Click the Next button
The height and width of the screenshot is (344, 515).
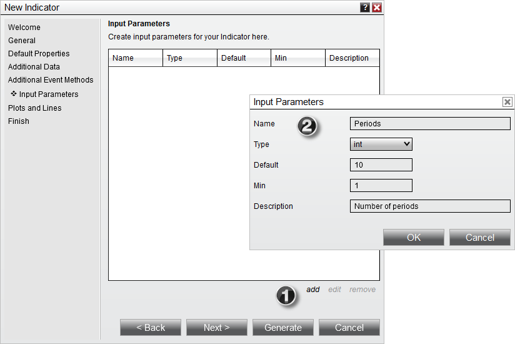(x=217, y=328)
